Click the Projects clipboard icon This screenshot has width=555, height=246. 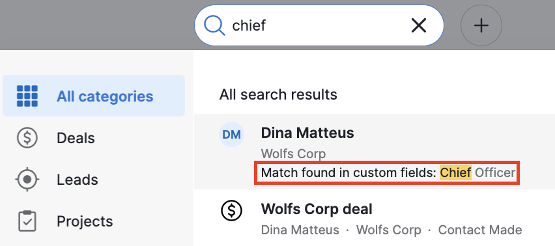(27, 221)
